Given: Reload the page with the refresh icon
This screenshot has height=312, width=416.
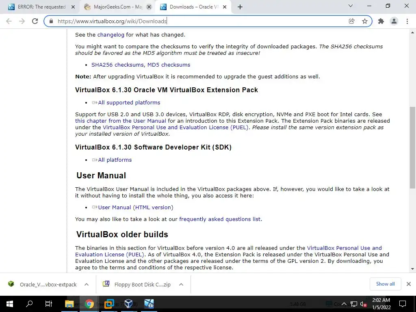Looking at the screenshot, I should (x=35, y=21).
